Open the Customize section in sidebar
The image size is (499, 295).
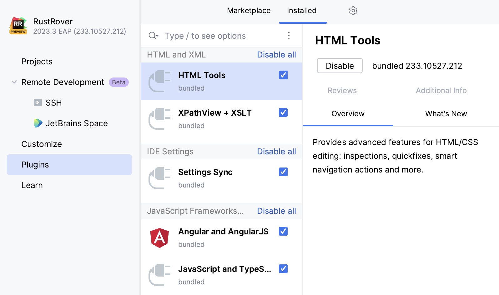click(x=42, y=144)
